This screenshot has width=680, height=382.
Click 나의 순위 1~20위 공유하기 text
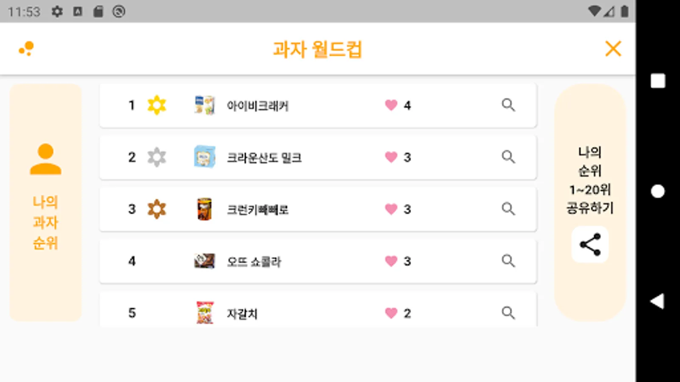[590, 180]
